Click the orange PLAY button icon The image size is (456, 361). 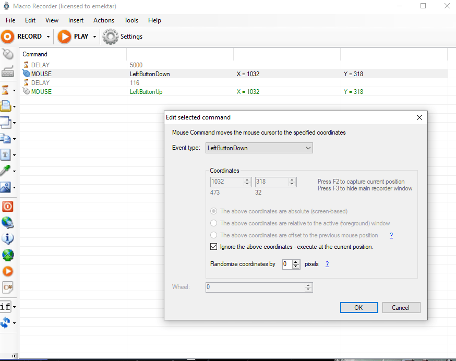(64, 37)
